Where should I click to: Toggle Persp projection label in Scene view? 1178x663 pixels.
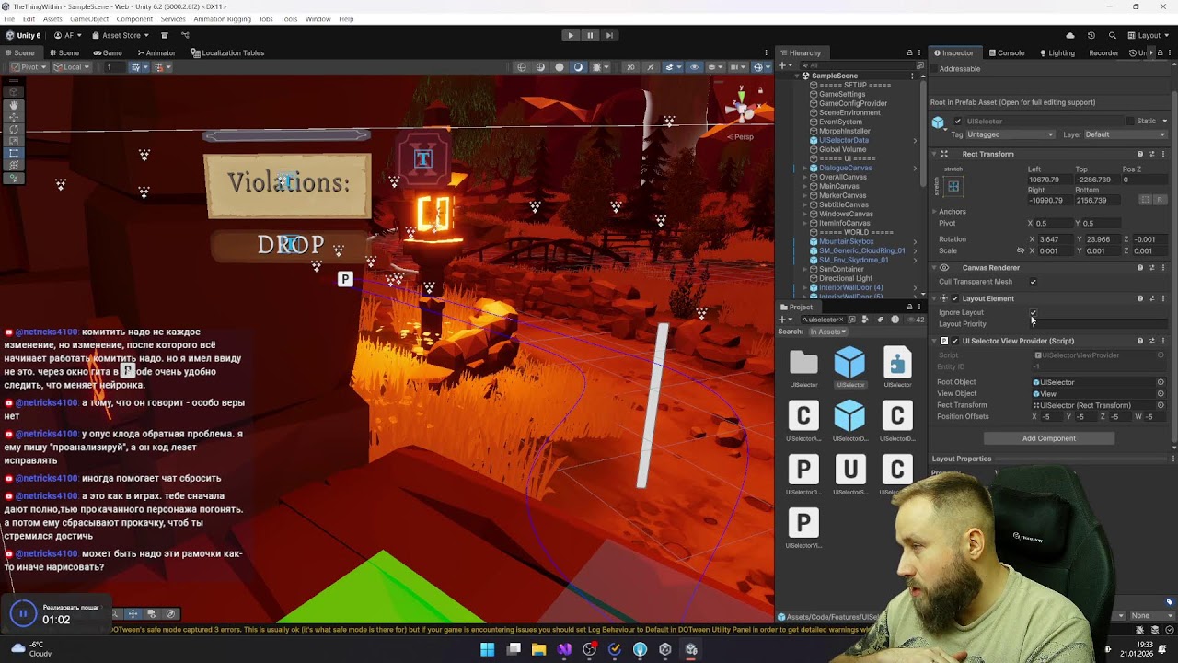[741, 136]
